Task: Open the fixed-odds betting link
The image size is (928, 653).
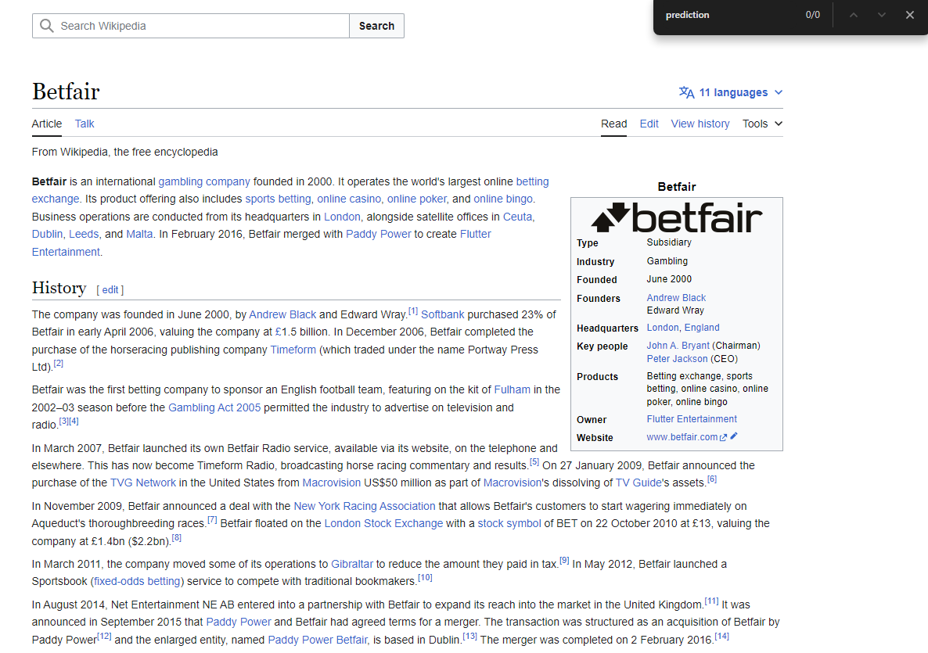Action: tap(137, 581)
